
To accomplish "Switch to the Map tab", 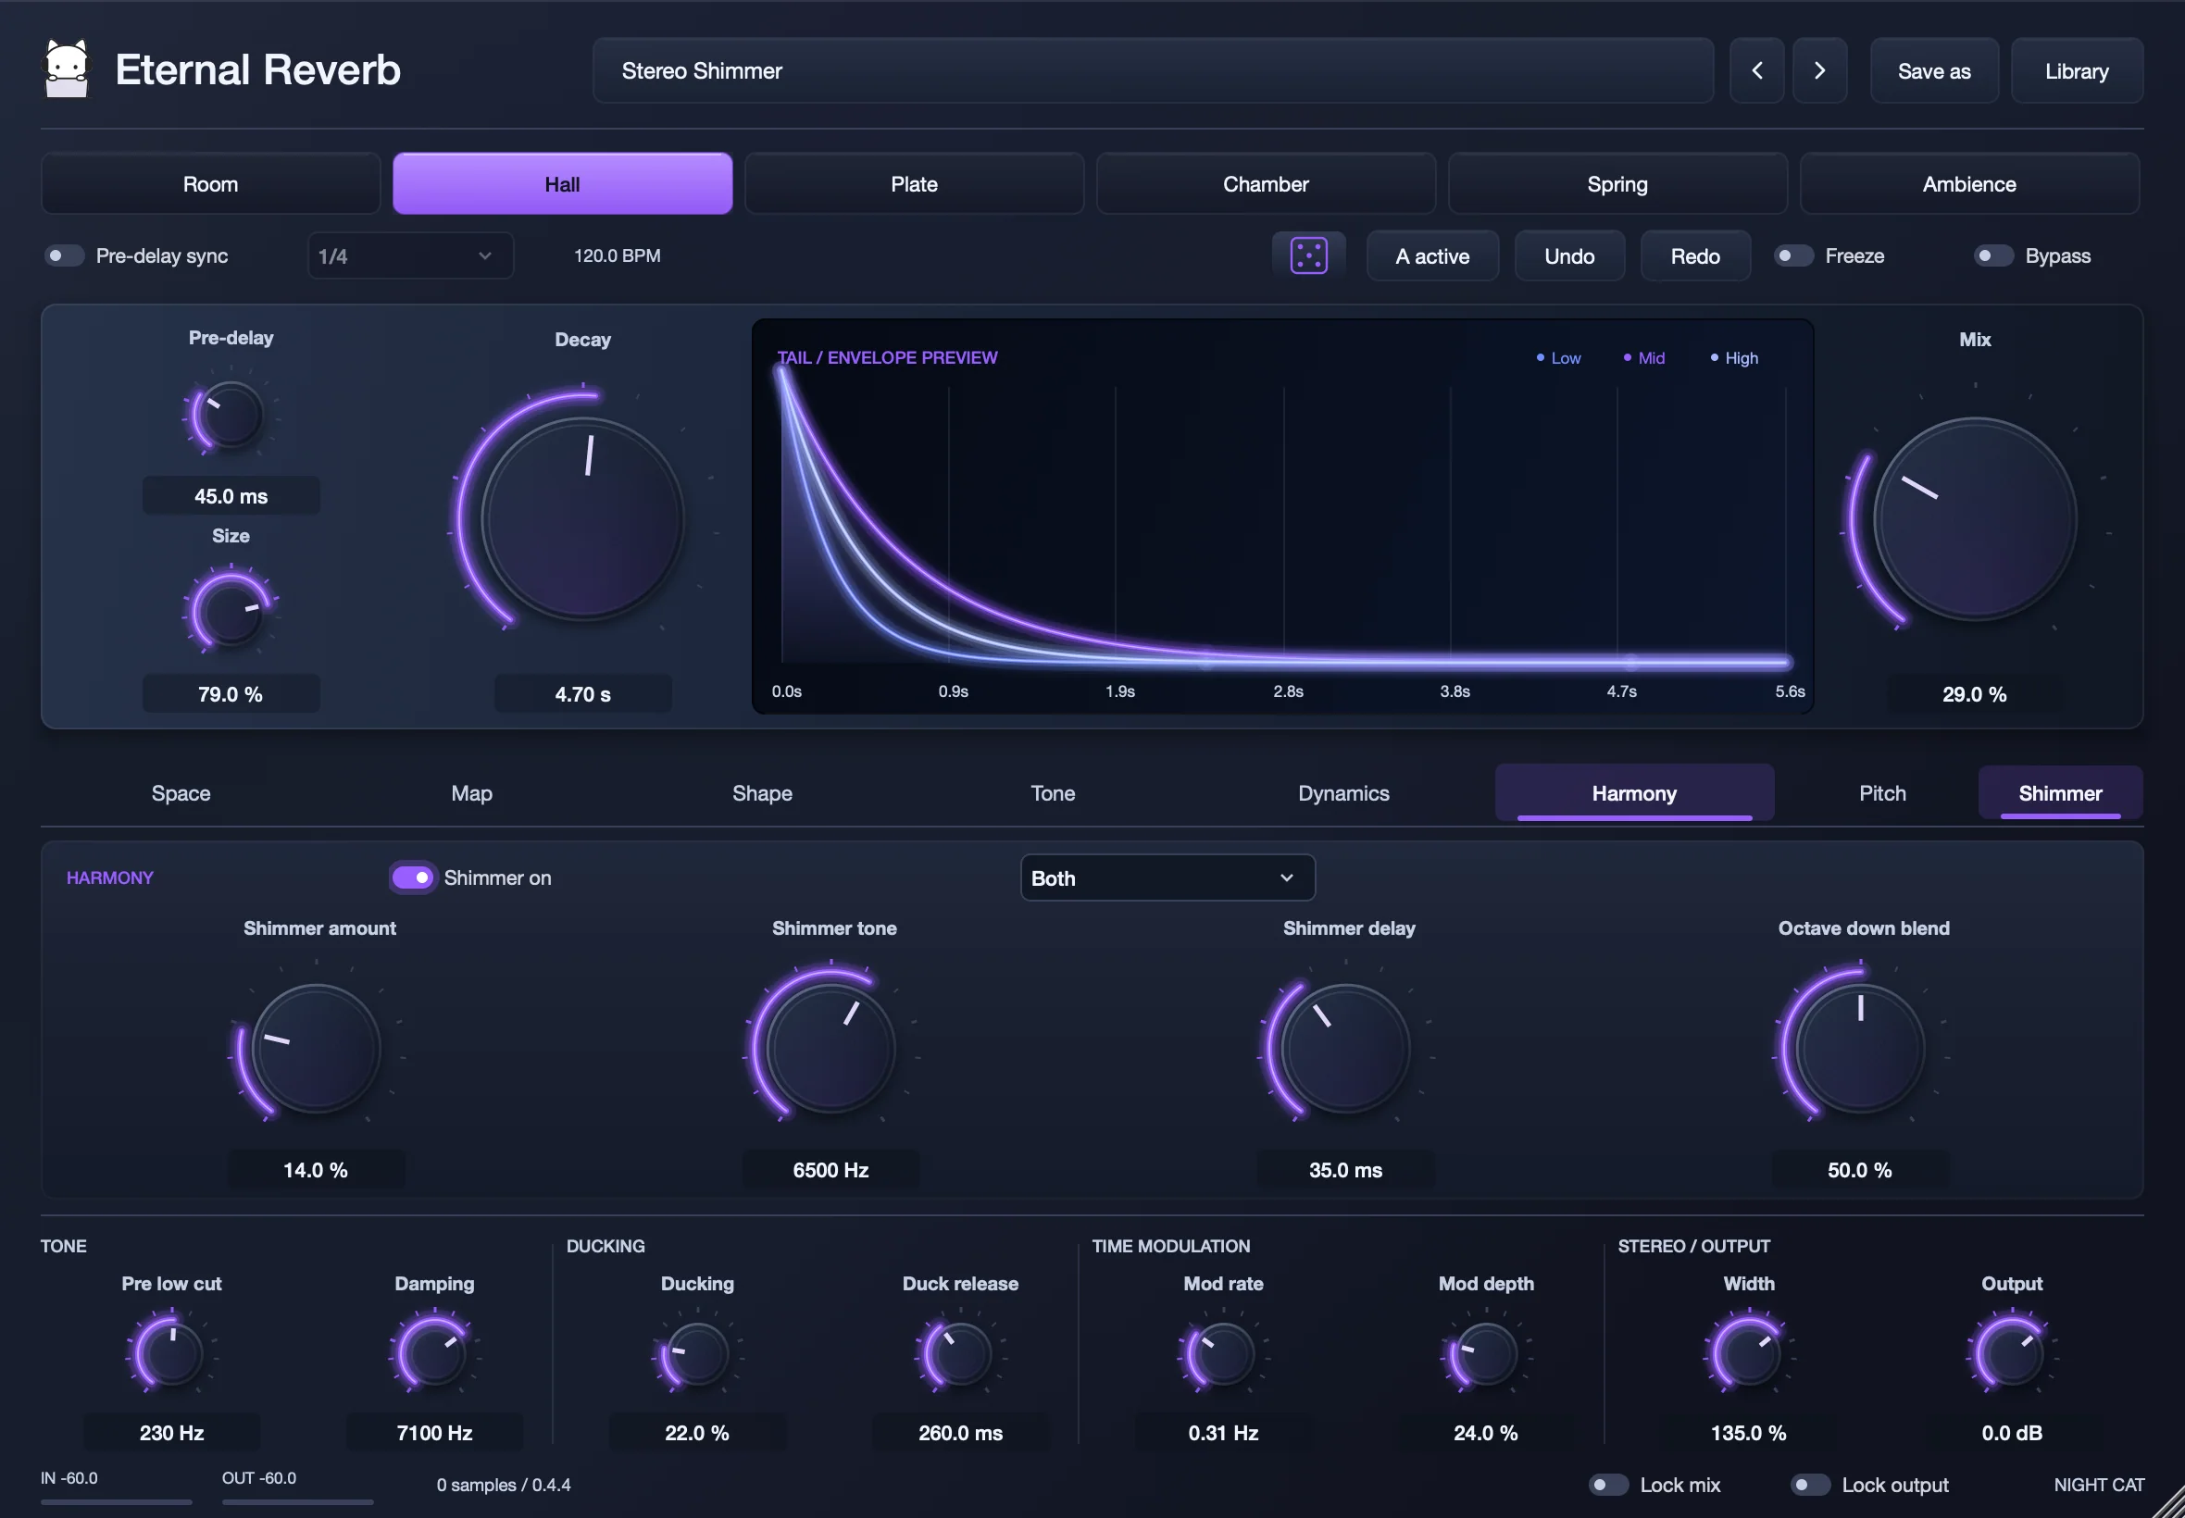I will pyautogui.click(x=472, y=793).
